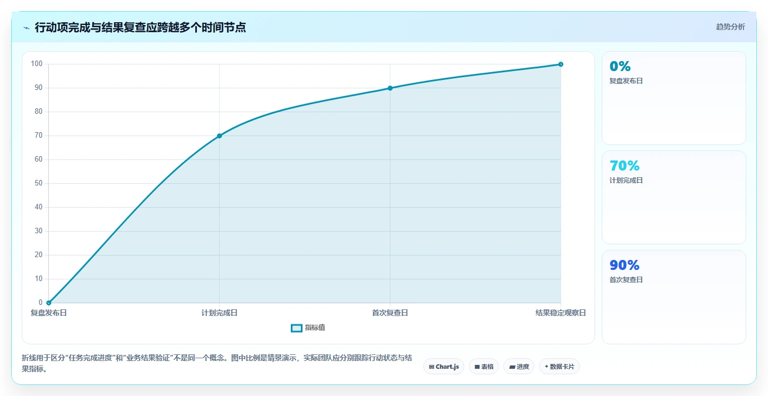Click the y-axis tick label 100
The height and width of the screenshot is (396, 768).
(37, 64)
